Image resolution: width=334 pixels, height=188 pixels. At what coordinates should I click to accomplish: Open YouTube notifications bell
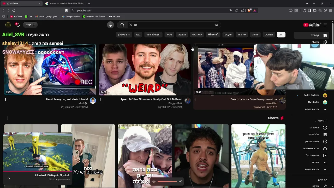tap(17, 25)
